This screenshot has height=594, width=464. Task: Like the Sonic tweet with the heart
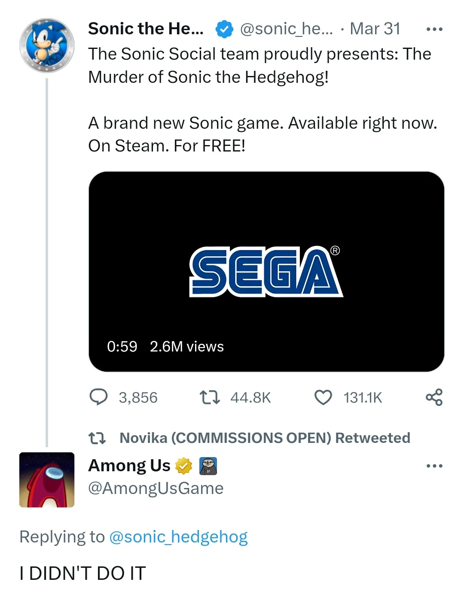(323, 397)
